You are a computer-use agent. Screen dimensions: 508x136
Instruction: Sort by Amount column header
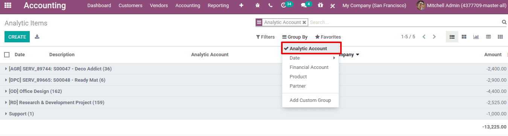coord(493,55)
